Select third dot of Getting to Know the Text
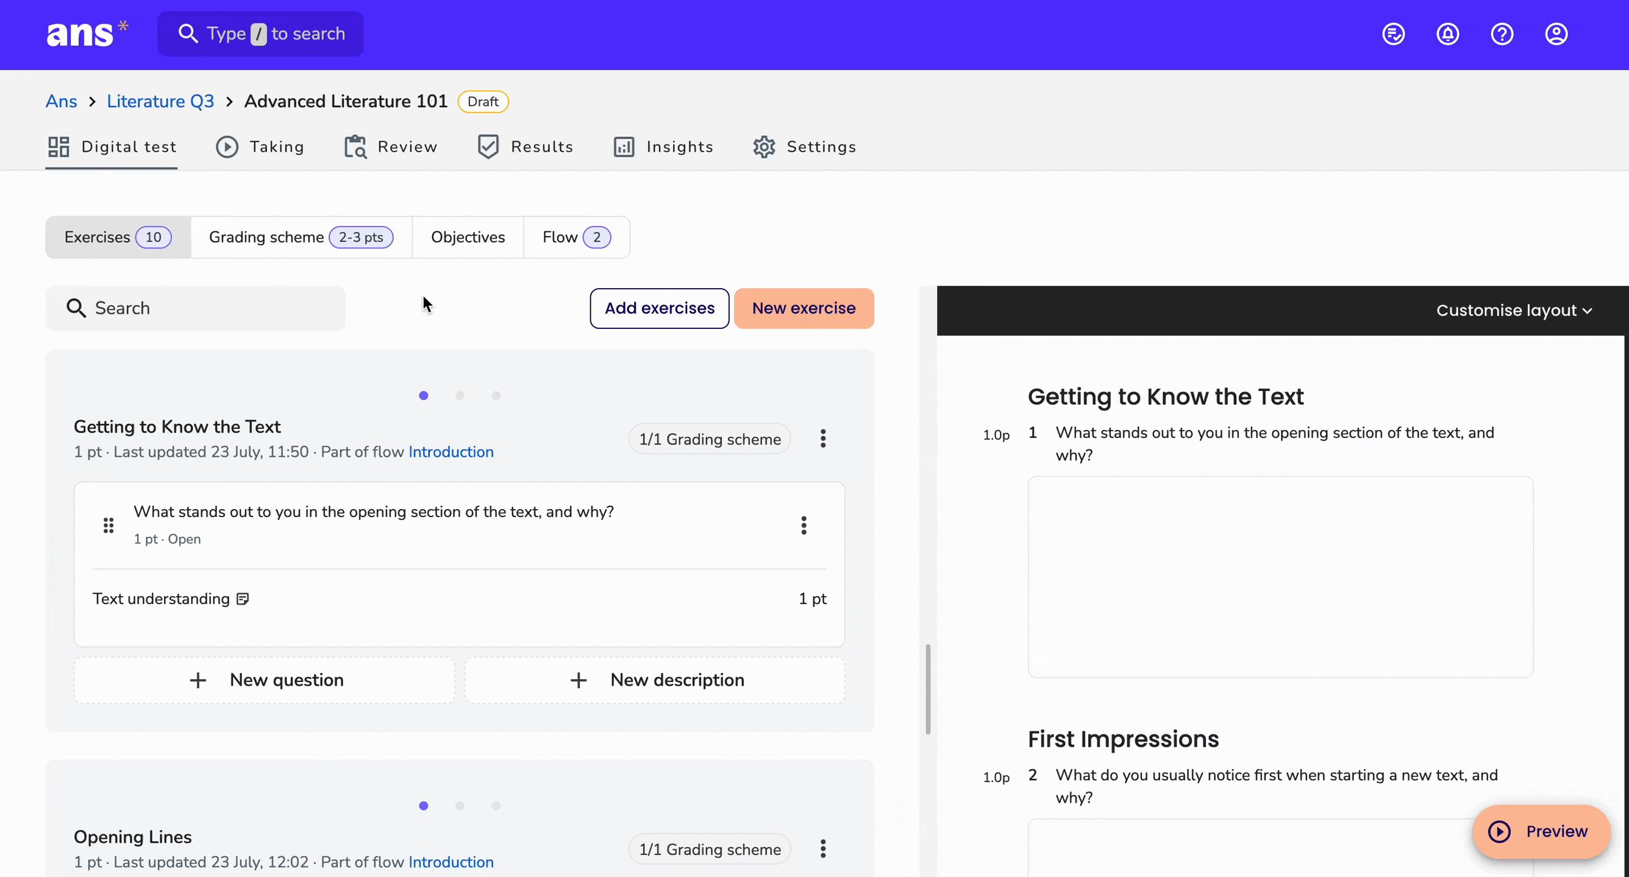 (496, 395)
